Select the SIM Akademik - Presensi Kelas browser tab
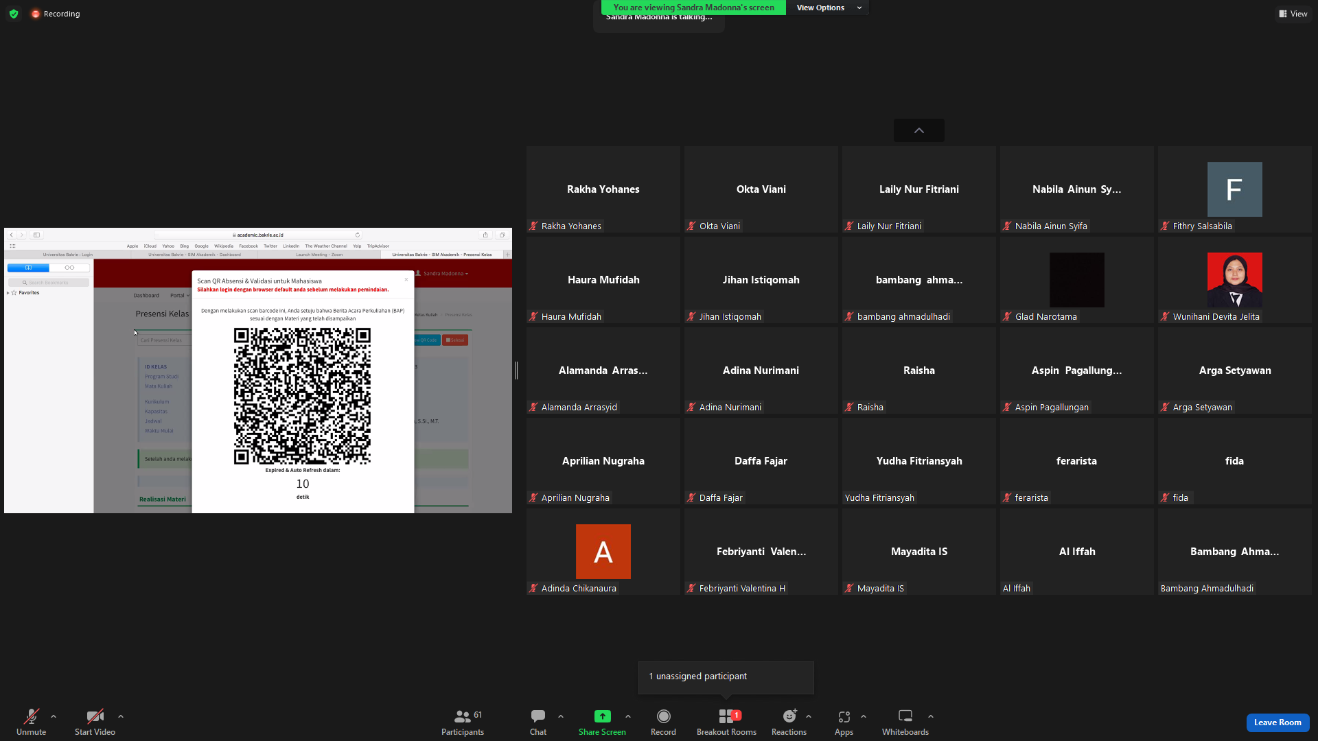This screenshot has height=741, width=1318. pos(442,255)
